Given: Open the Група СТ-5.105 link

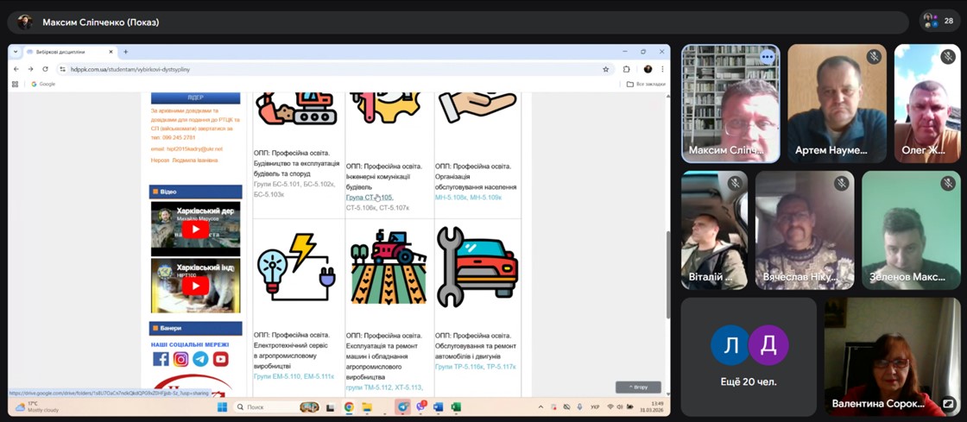Looking at the screenshot, I should [369, 198].
